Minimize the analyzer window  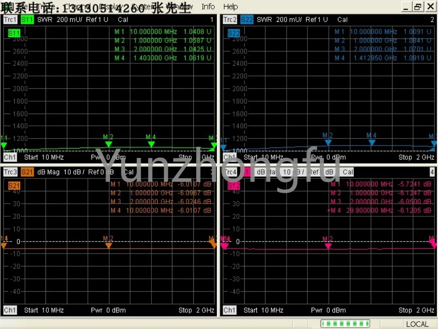pos(406,7)
